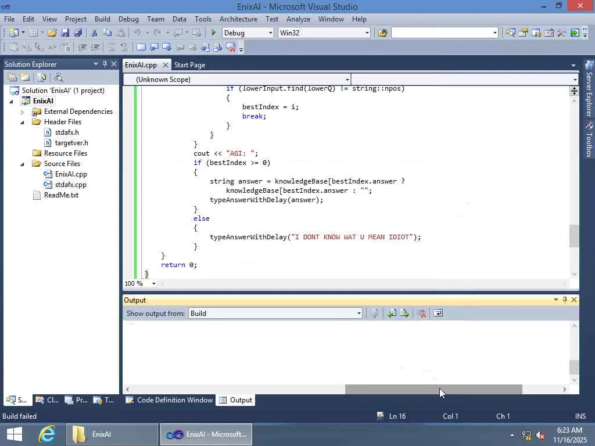The width and height of the screenshot is (595, 446).
Task: Open the Architecture menu
Action: [238, 19]
